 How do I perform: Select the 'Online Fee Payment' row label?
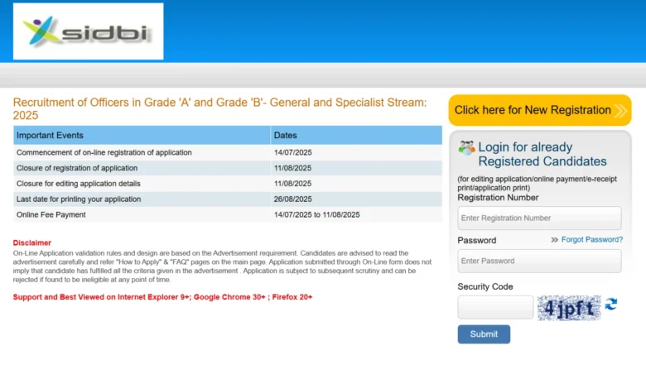pyautogui.click(x=51, y=215)
